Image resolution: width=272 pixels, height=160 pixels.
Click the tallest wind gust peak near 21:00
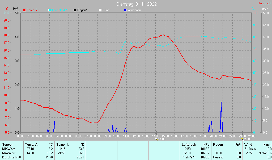221,117
